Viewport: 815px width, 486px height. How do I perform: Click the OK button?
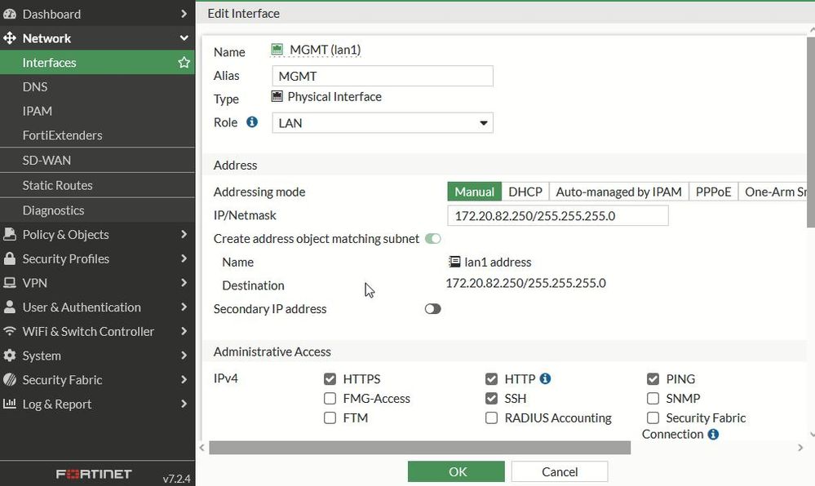coord(457,471)
